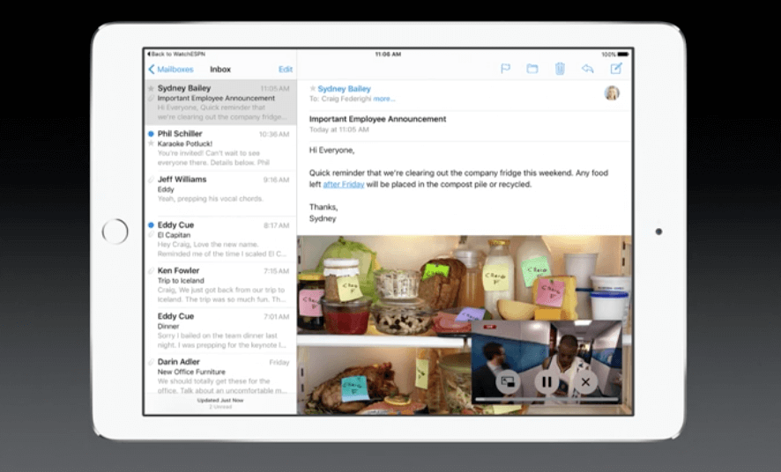Open Ken Fowler's Trip to Iceland email

click(220, 284)
